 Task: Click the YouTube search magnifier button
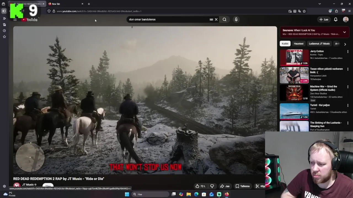point(224,20)
